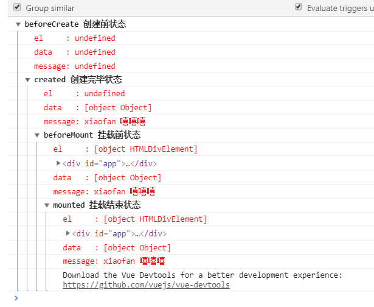Viewport: 374px width, 307px height.
Task: Select 'data : [object Object]' under created
Action: [98, 108]
